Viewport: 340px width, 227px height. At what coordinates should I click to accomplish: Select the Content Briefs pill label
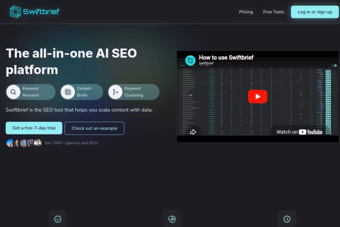tap(84, 92)
